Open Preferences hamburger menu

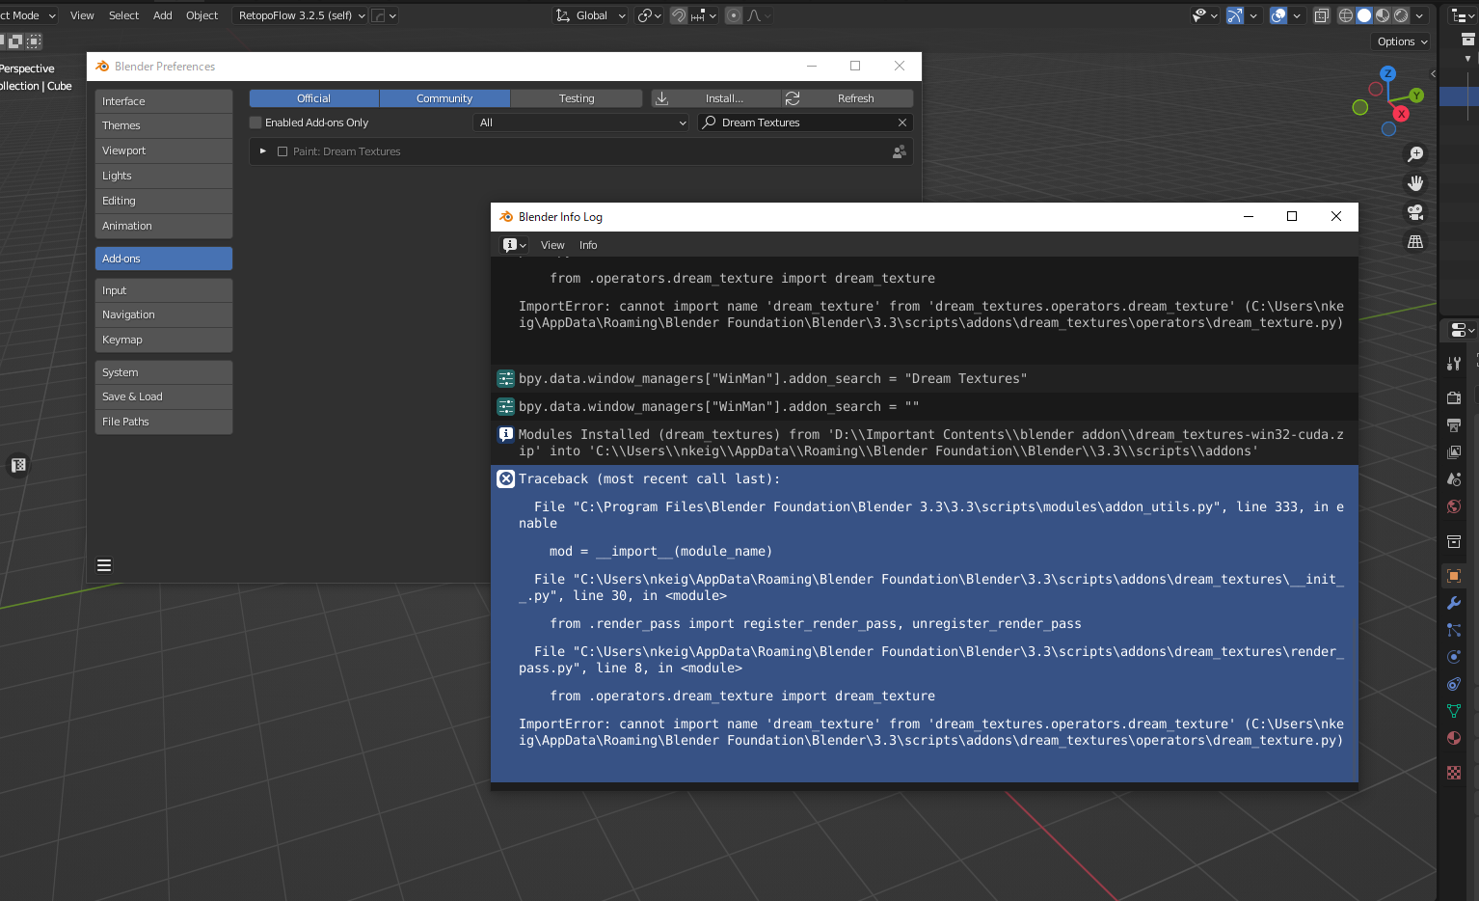[x=104, y=565]
